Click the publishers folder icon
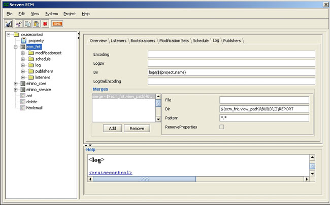330x205 pixels. pyautogui.click(x=31, y=71)
